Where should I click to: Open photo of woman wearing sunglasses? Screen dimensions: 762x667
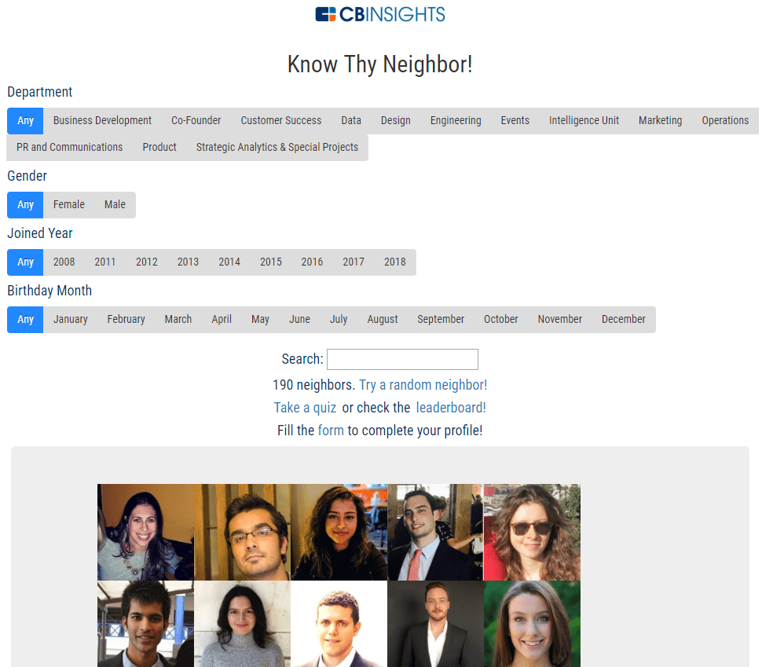click(x=532, y=532)
